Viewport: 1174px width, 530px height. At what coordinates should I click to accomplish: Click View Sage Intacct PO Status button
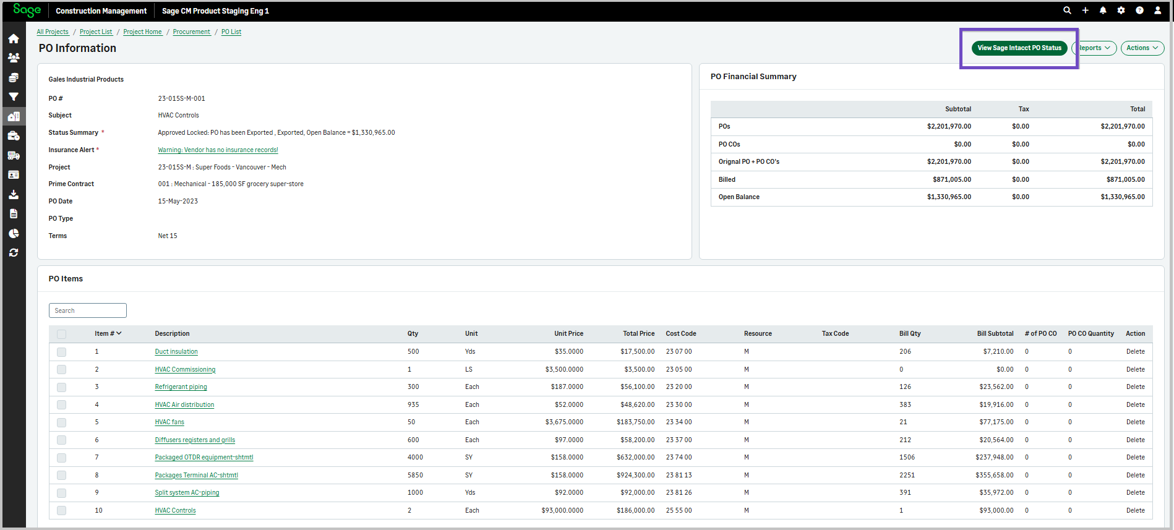click(x=1019, y=48)
